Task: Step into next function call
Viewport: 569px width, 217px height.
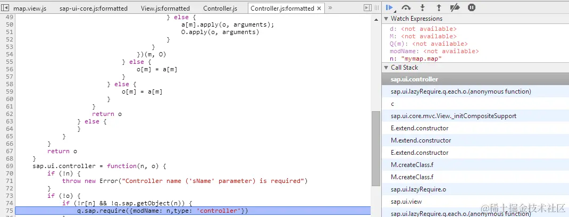Action: click(422, 7)
